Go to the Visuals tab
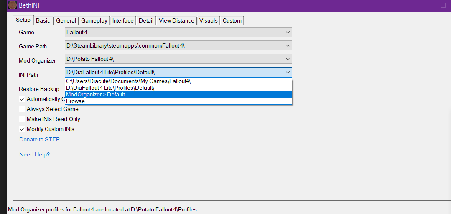The height and width of the screenshot is (214, 451). coord(208,20)
